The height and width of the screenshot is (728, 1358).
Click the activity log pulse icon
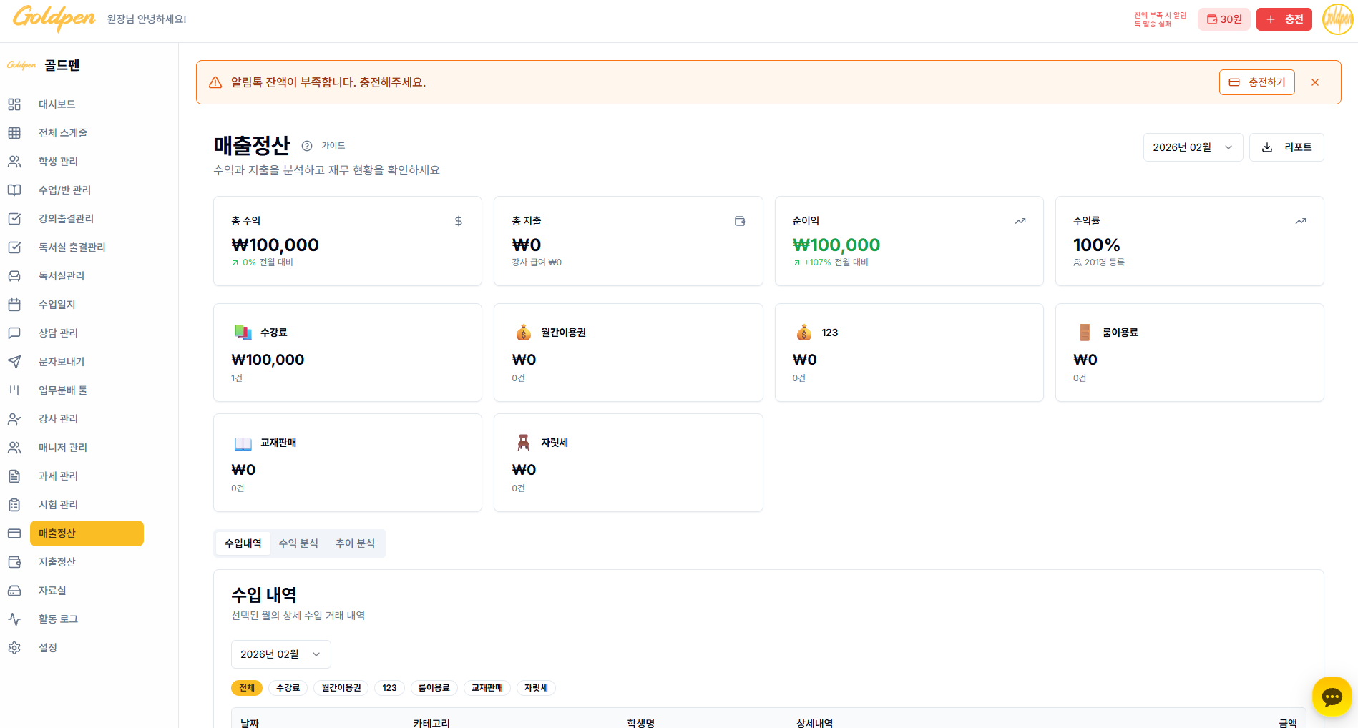tap(14, 619)
